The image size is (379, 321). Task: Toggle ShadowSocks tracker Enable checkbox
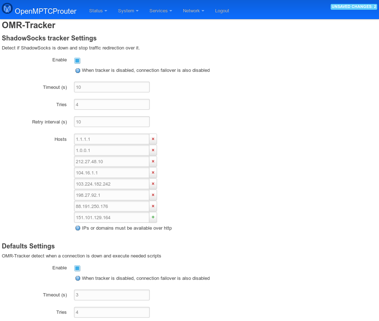77,61
